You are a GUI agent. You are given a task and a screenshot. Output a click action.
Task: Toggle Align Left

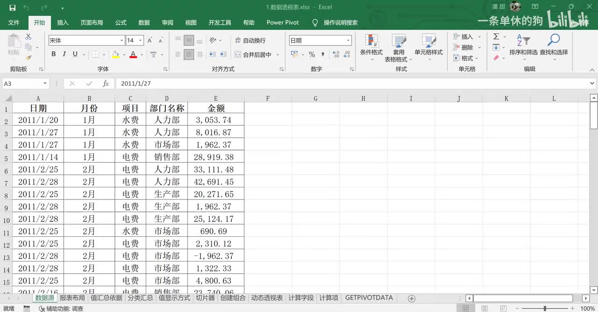click(178, 55)
